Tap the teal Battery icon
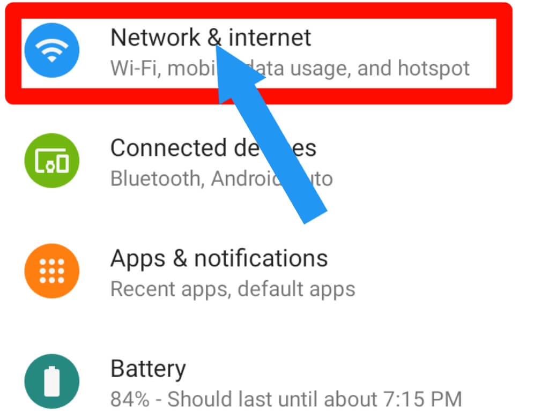This screenshot has width=549, height=411. coord(52,381)
